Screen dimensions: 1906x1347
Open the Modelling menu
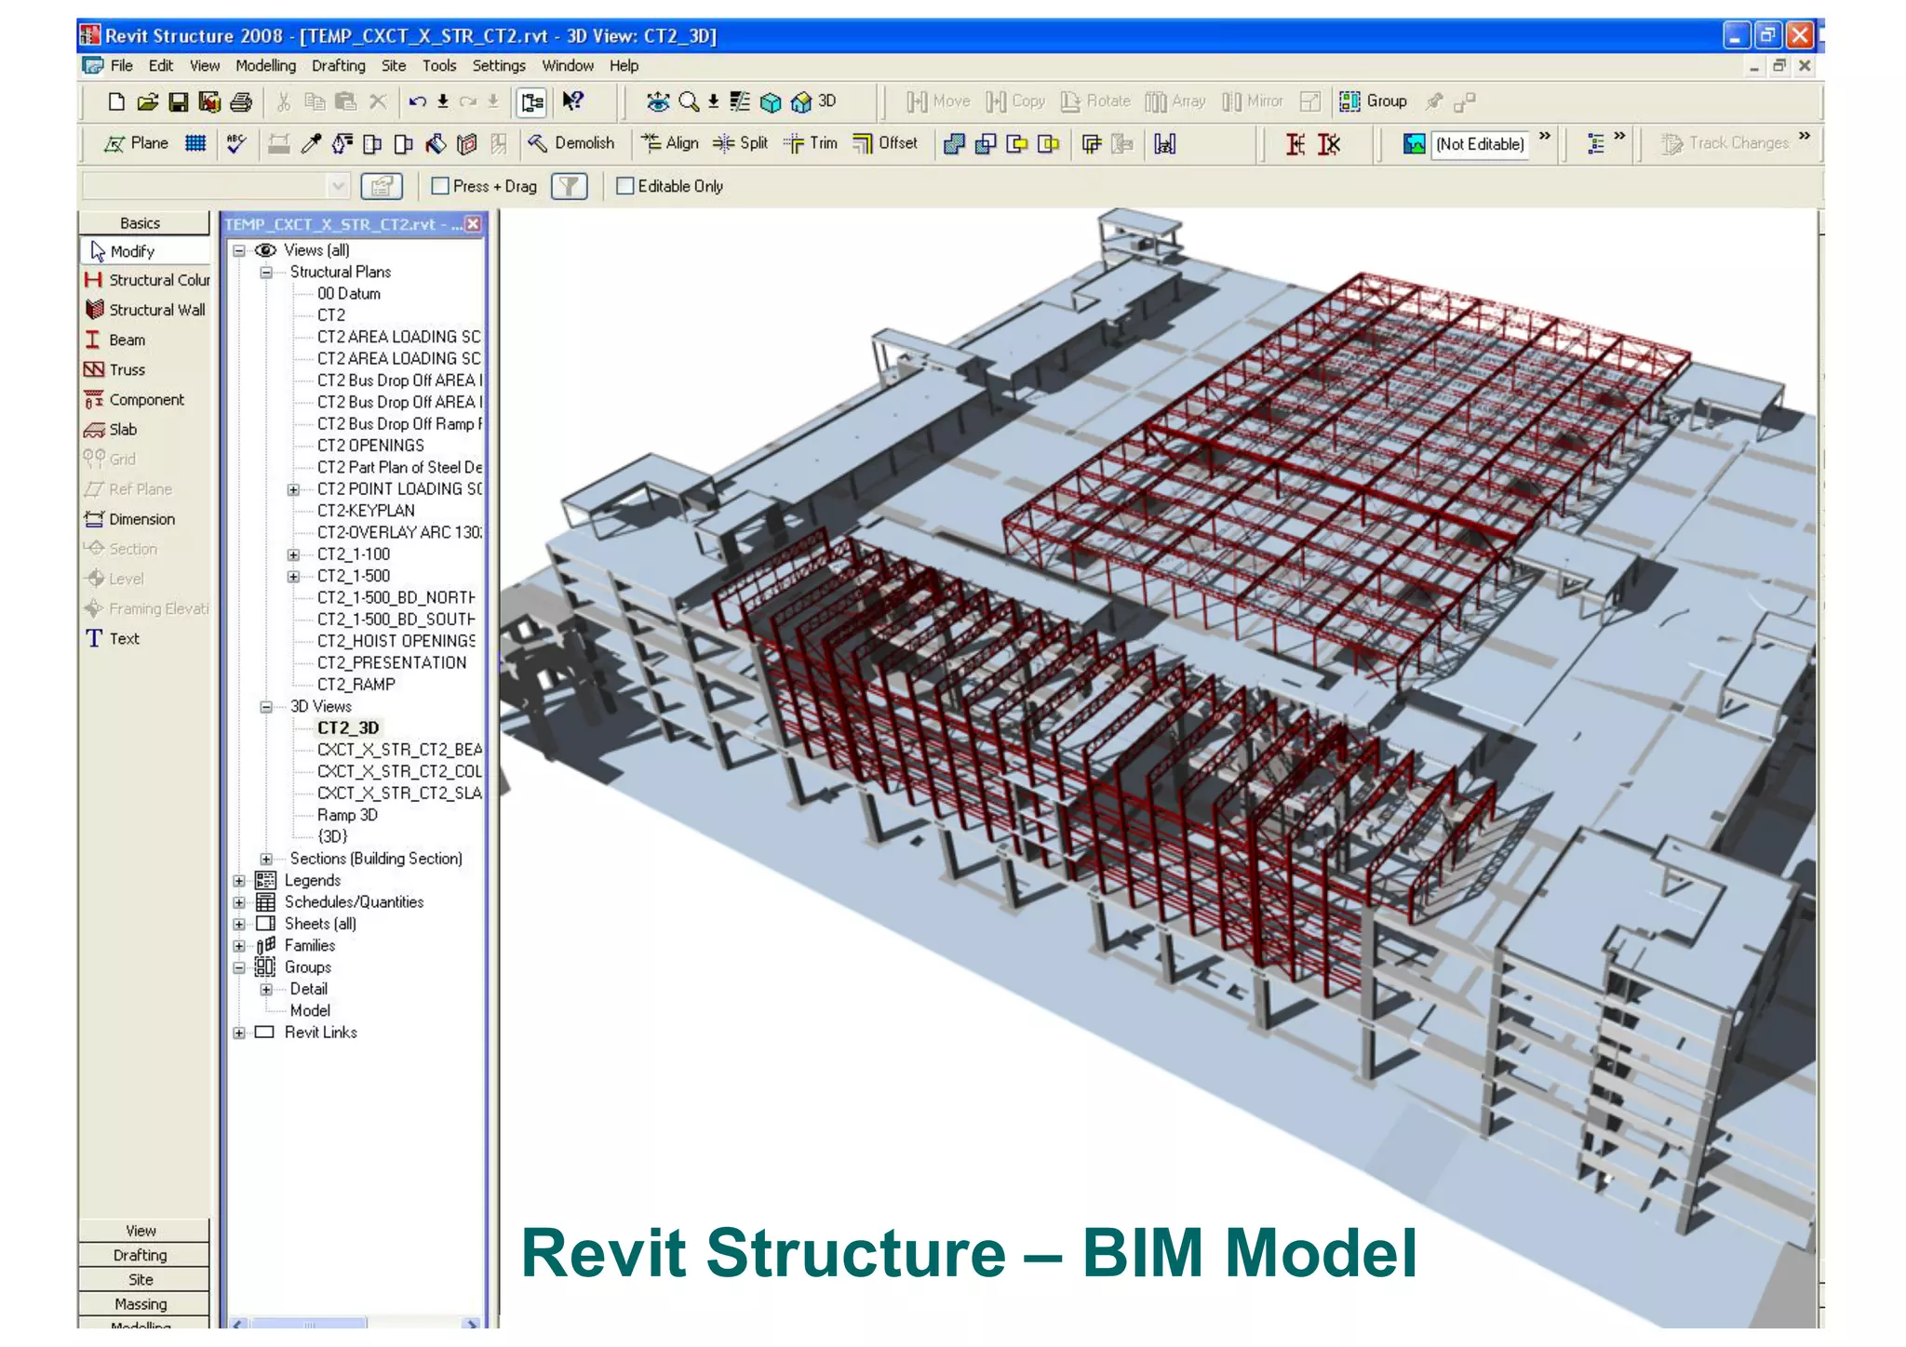[265, 66]
